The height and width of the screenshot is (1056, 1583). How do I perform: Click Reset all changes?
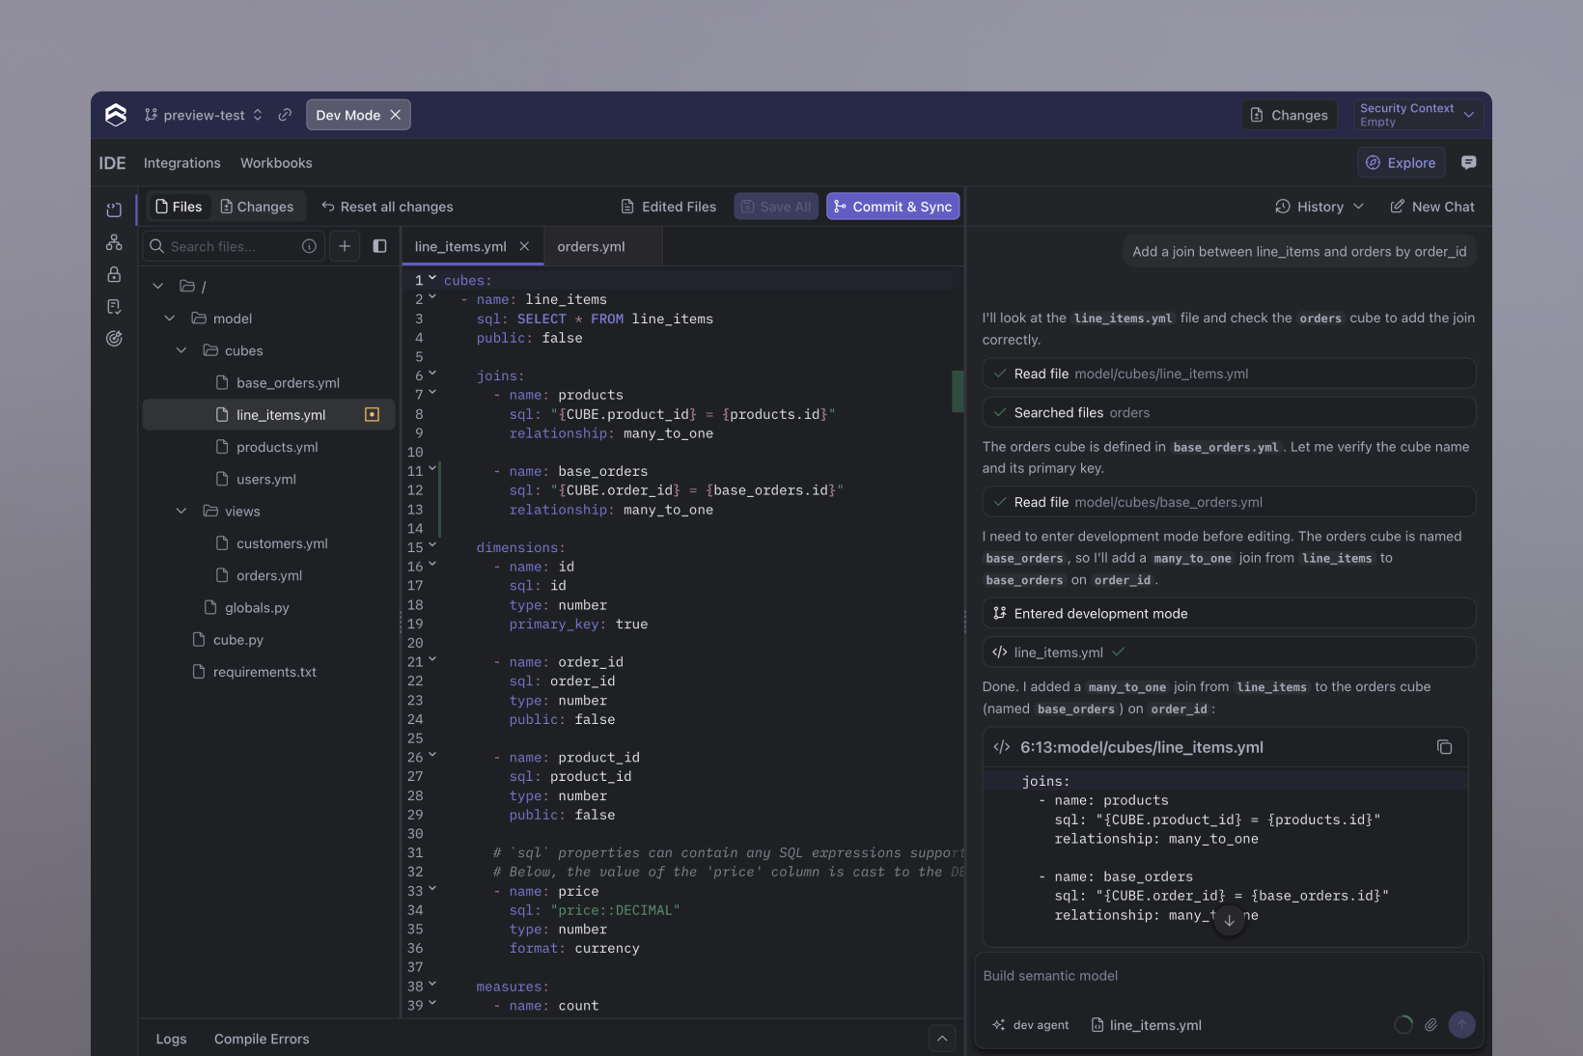[x=387, y=207]
